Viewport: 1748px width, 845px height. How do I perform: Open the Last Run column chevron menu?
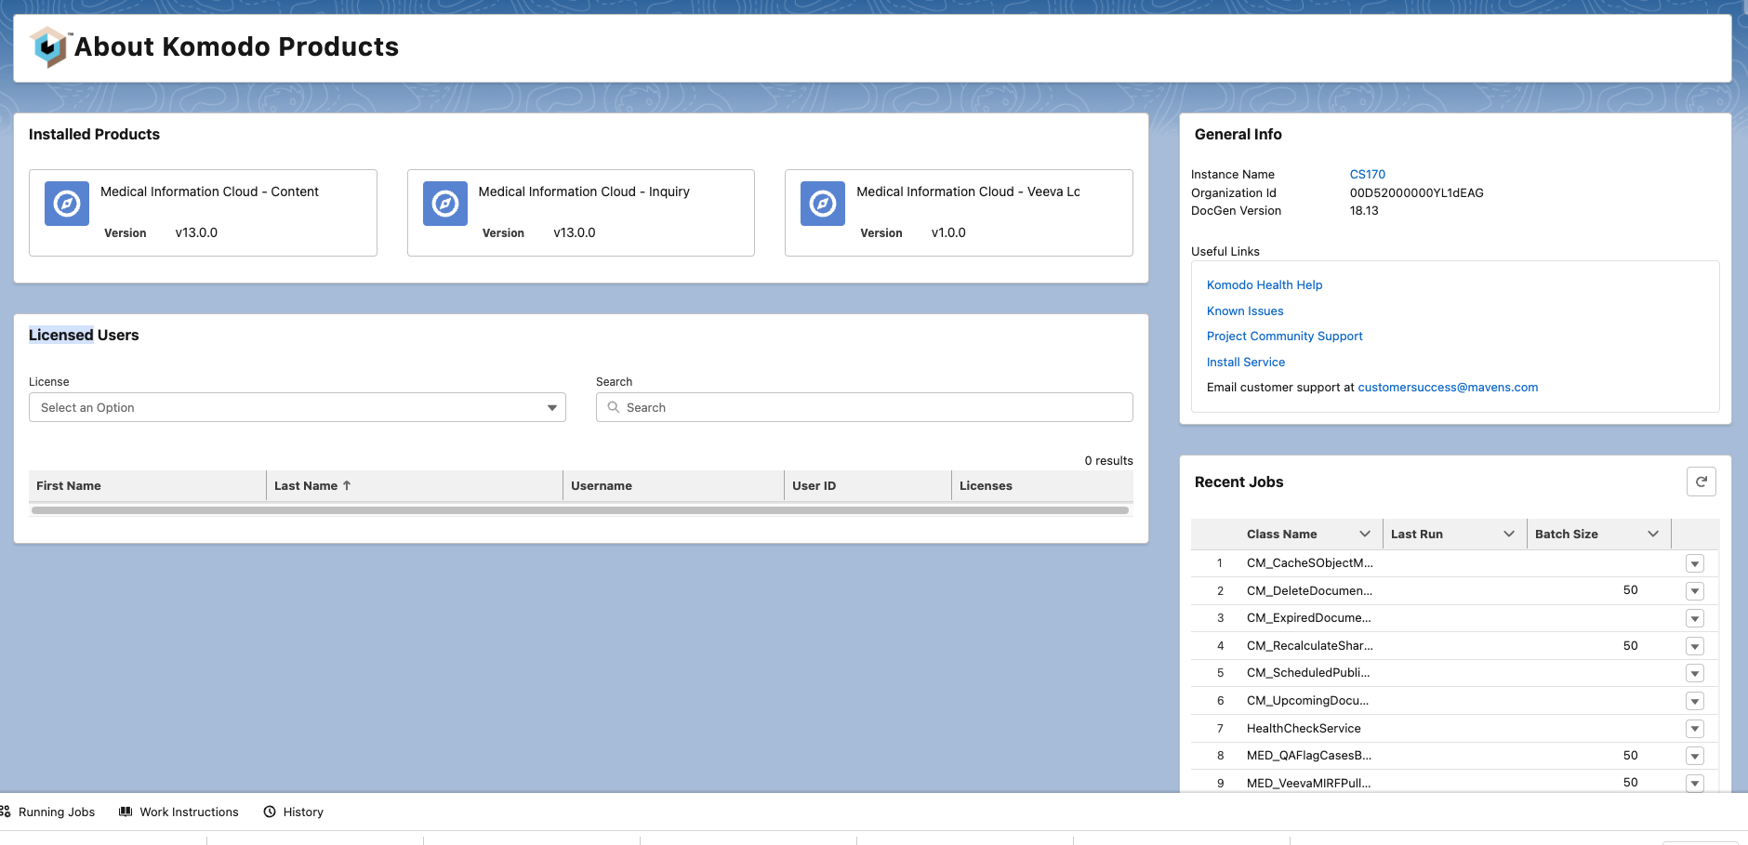pyautogui.click(x=1508, y=534)
